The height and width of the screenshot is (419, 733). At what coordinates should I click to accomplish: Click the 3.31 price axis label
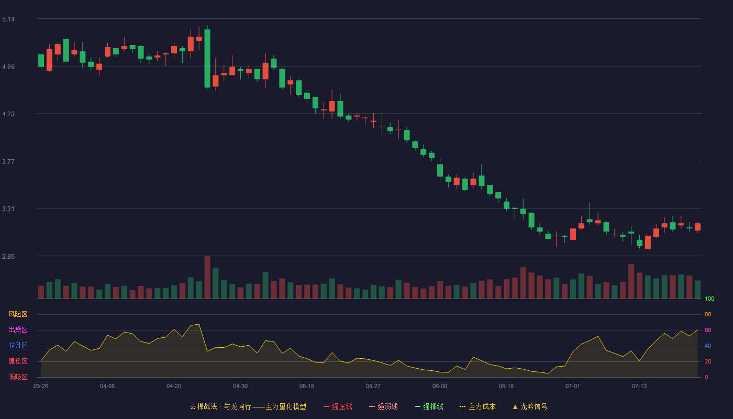click(8, 209)
